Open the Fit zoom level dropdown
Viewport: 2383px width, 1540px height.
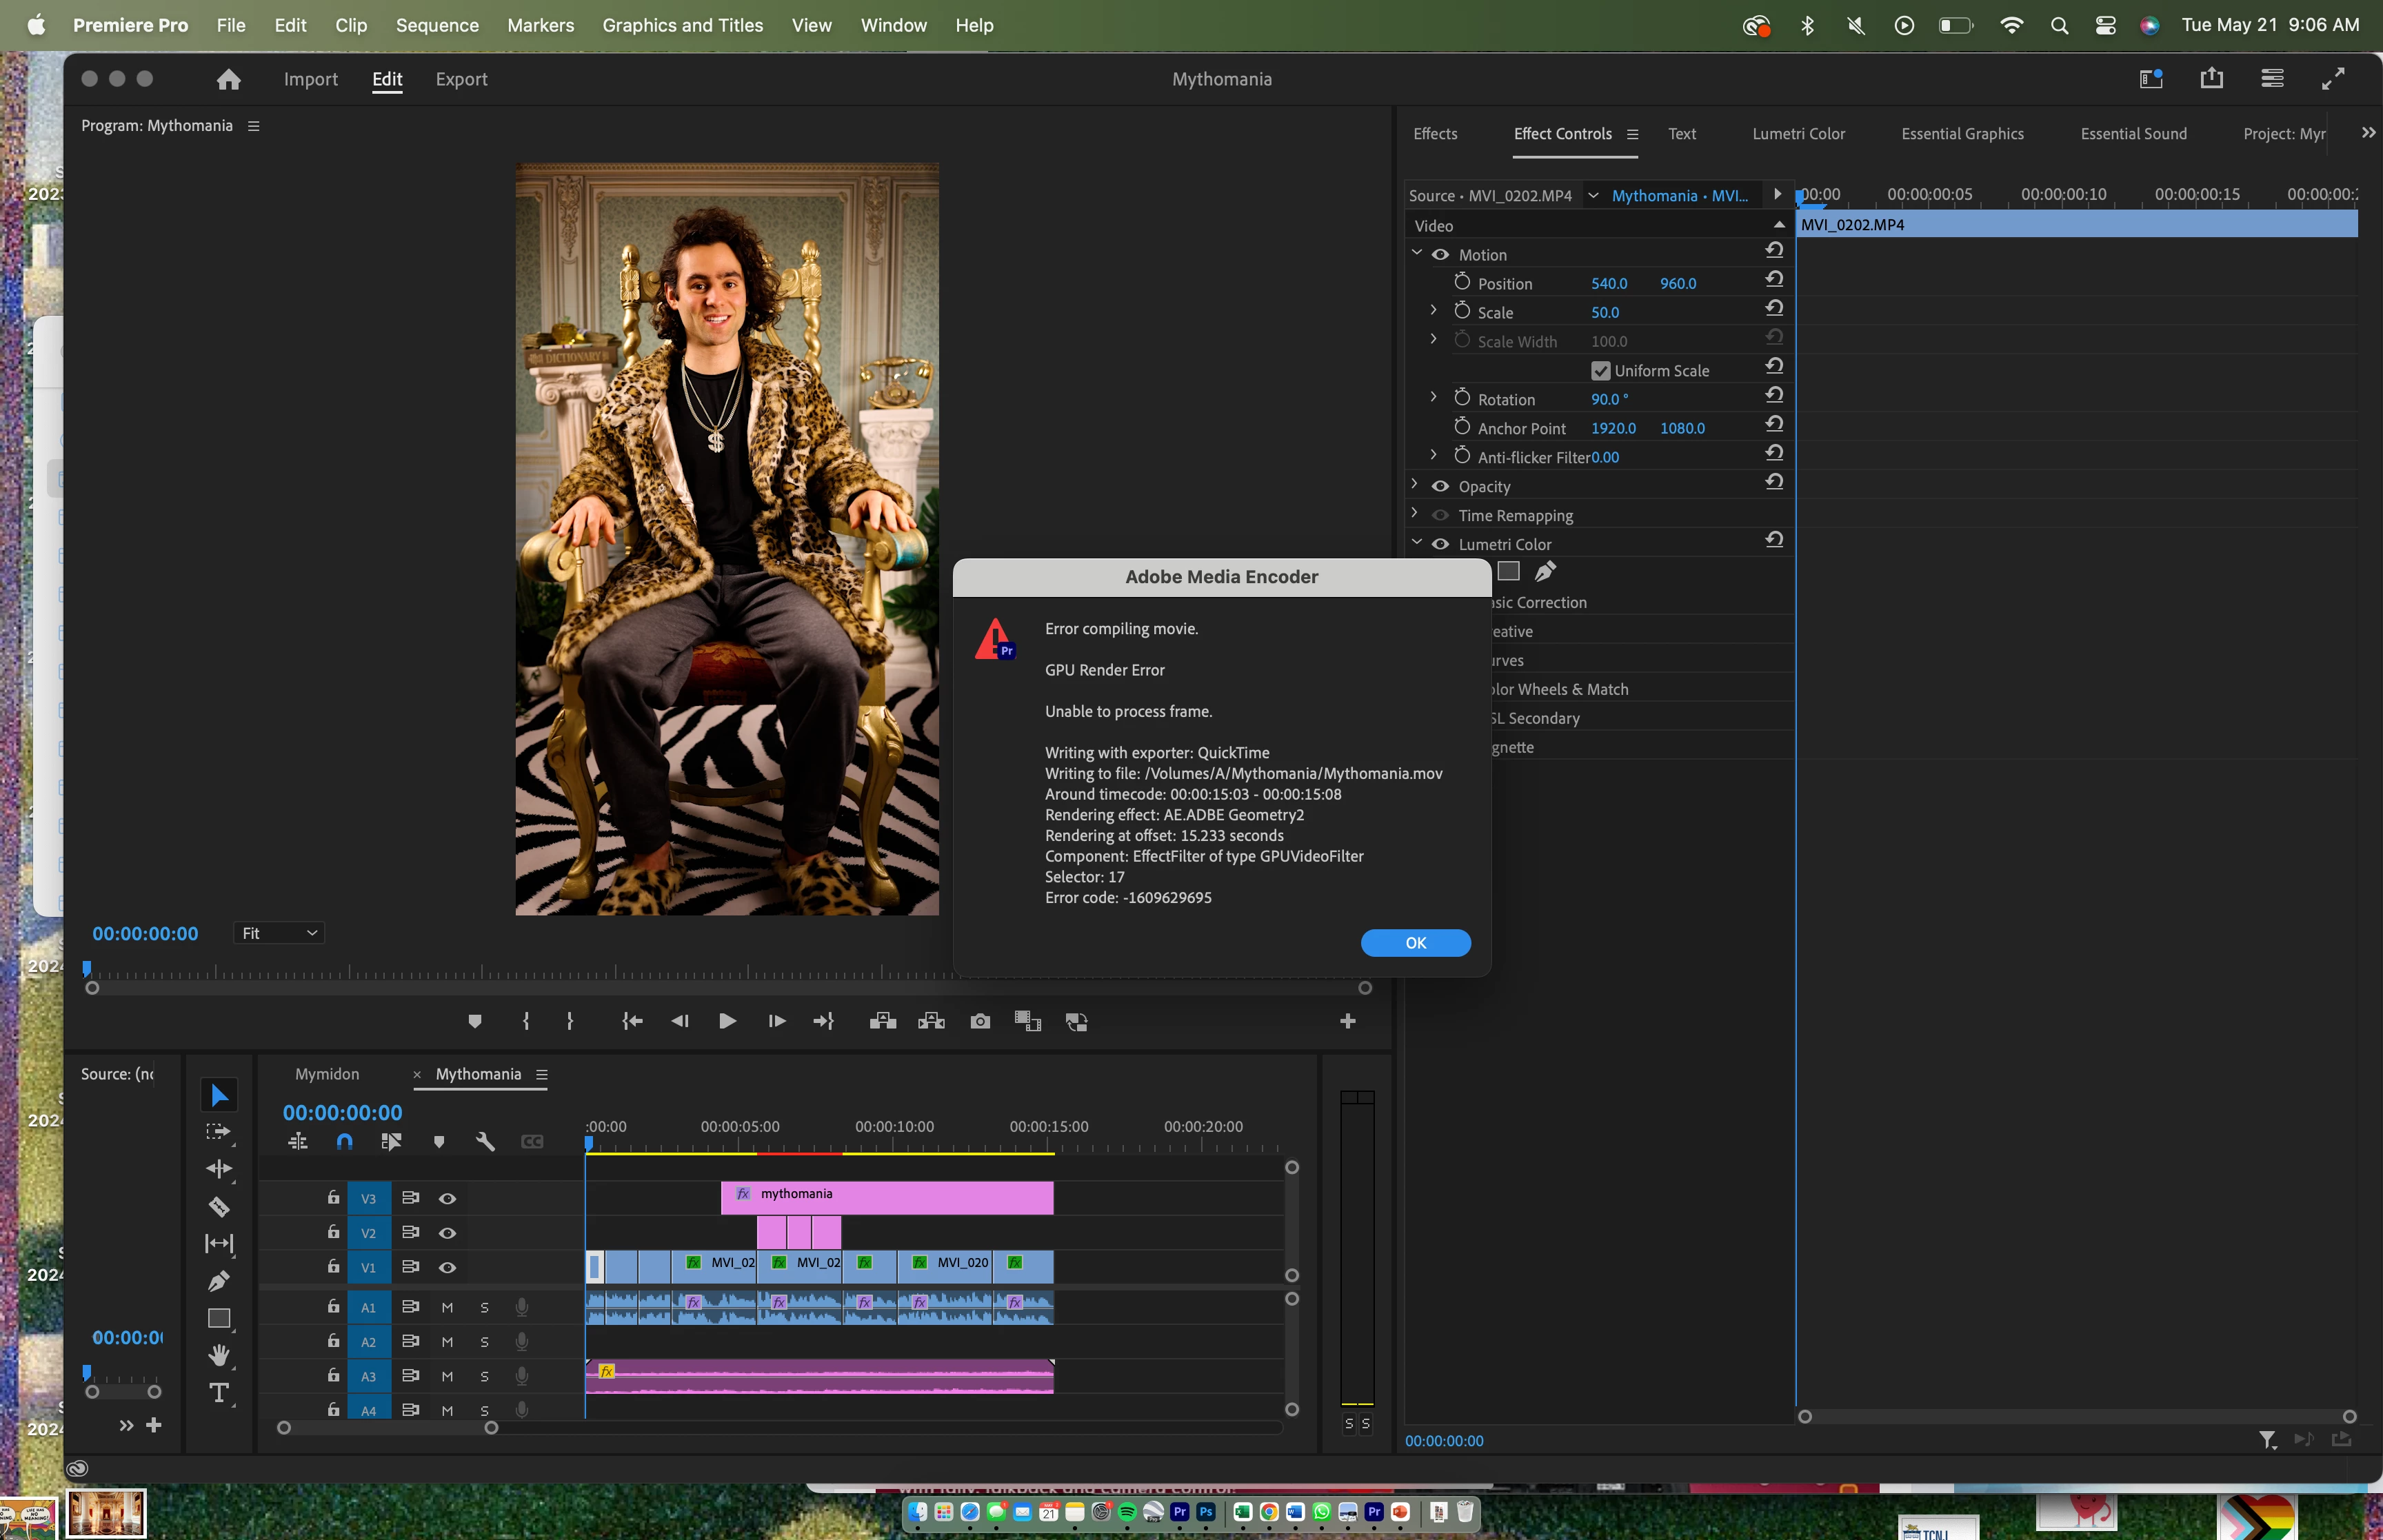pyautogui.click(x=279, y=933)
